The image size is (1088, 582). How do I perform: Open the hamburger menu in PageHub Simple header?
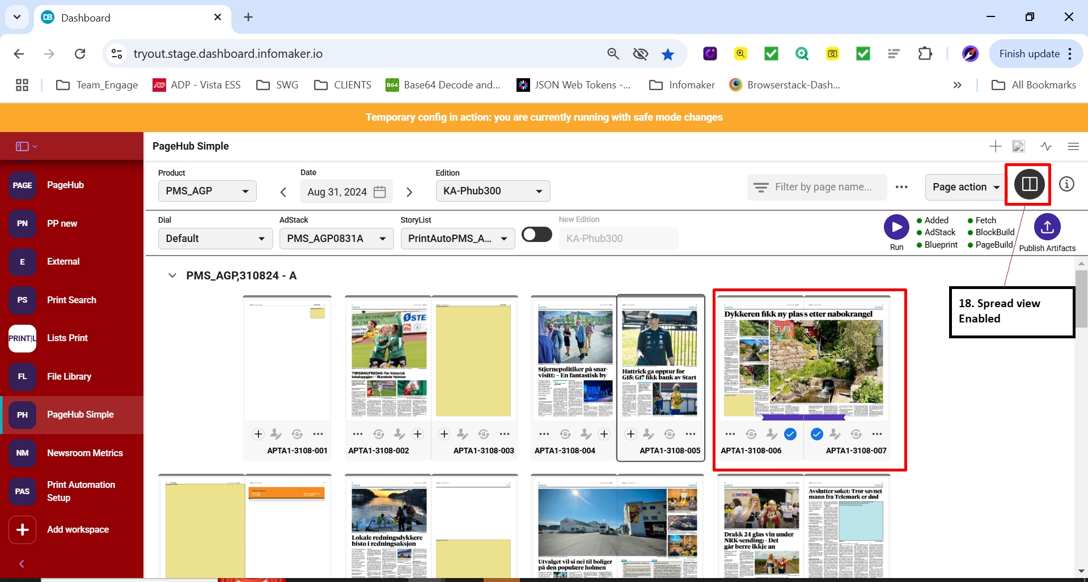point(1073,146)
